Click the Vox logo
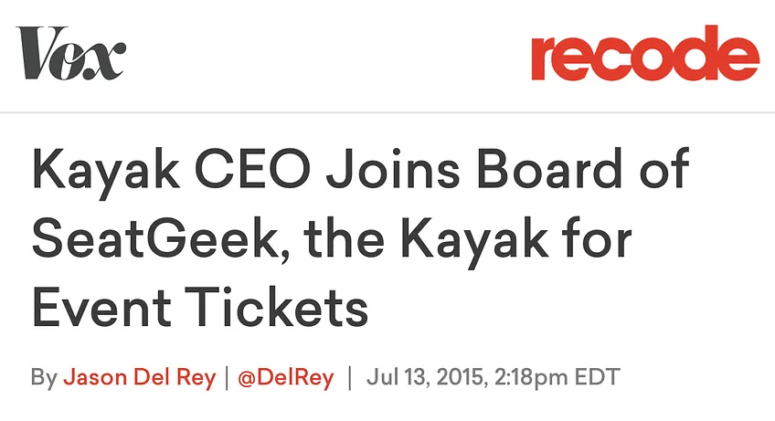 coord(70,53)
